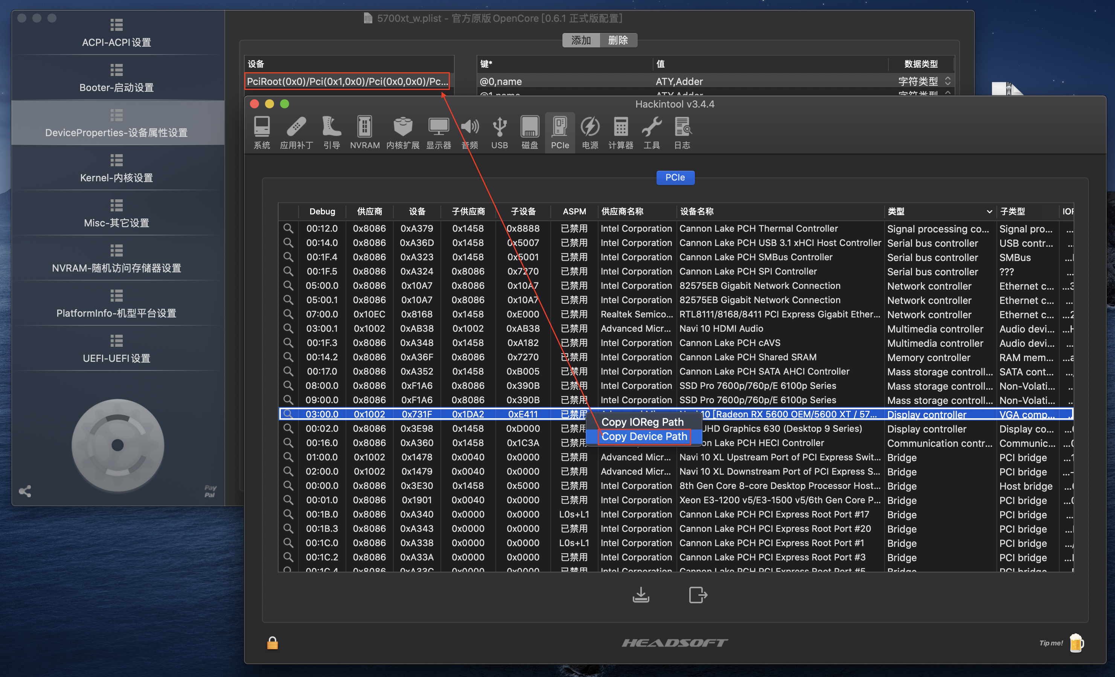The image size is (1115, 677).
Task: Open the 工具 tools icon
Action: click(652, 132)
